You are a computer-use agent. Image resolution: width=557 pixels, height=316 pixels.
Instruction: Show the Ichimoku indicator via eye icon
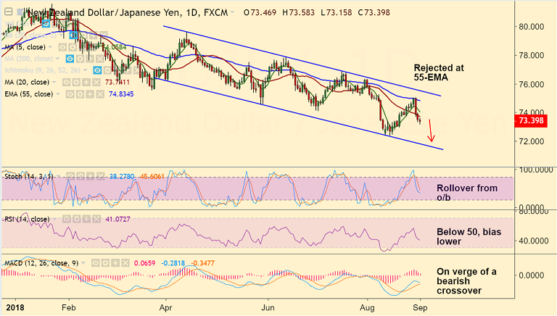point(97,70)
